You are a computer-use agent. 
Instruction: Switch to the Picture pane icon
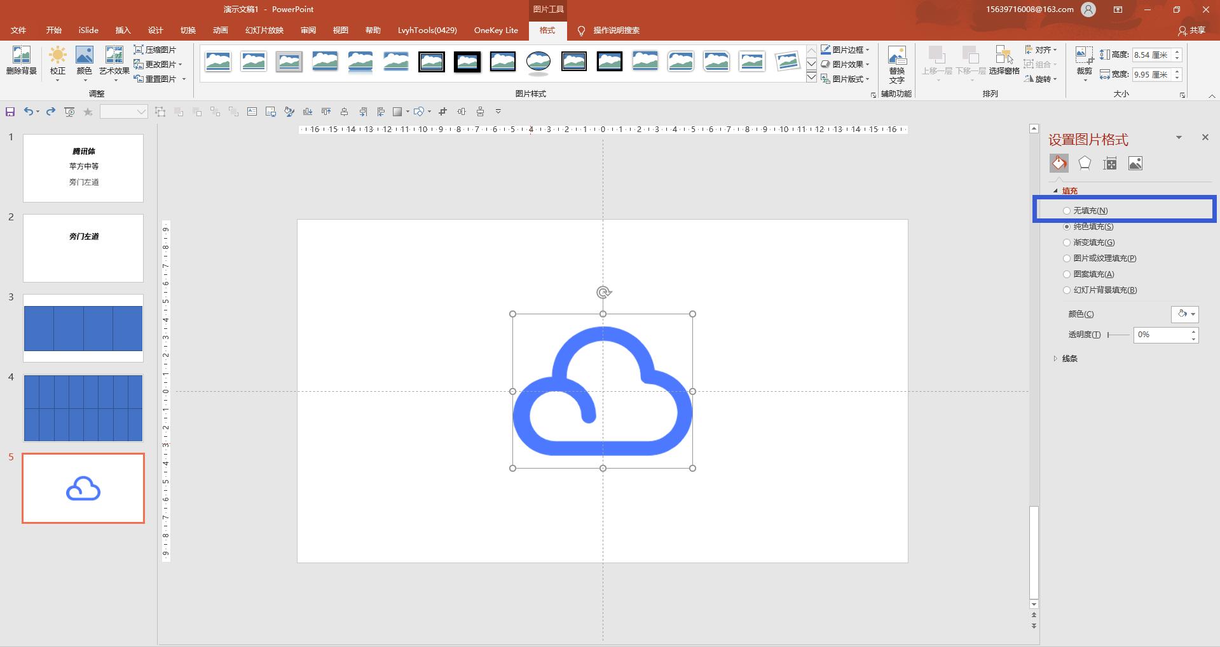[x=1135, y=163]
